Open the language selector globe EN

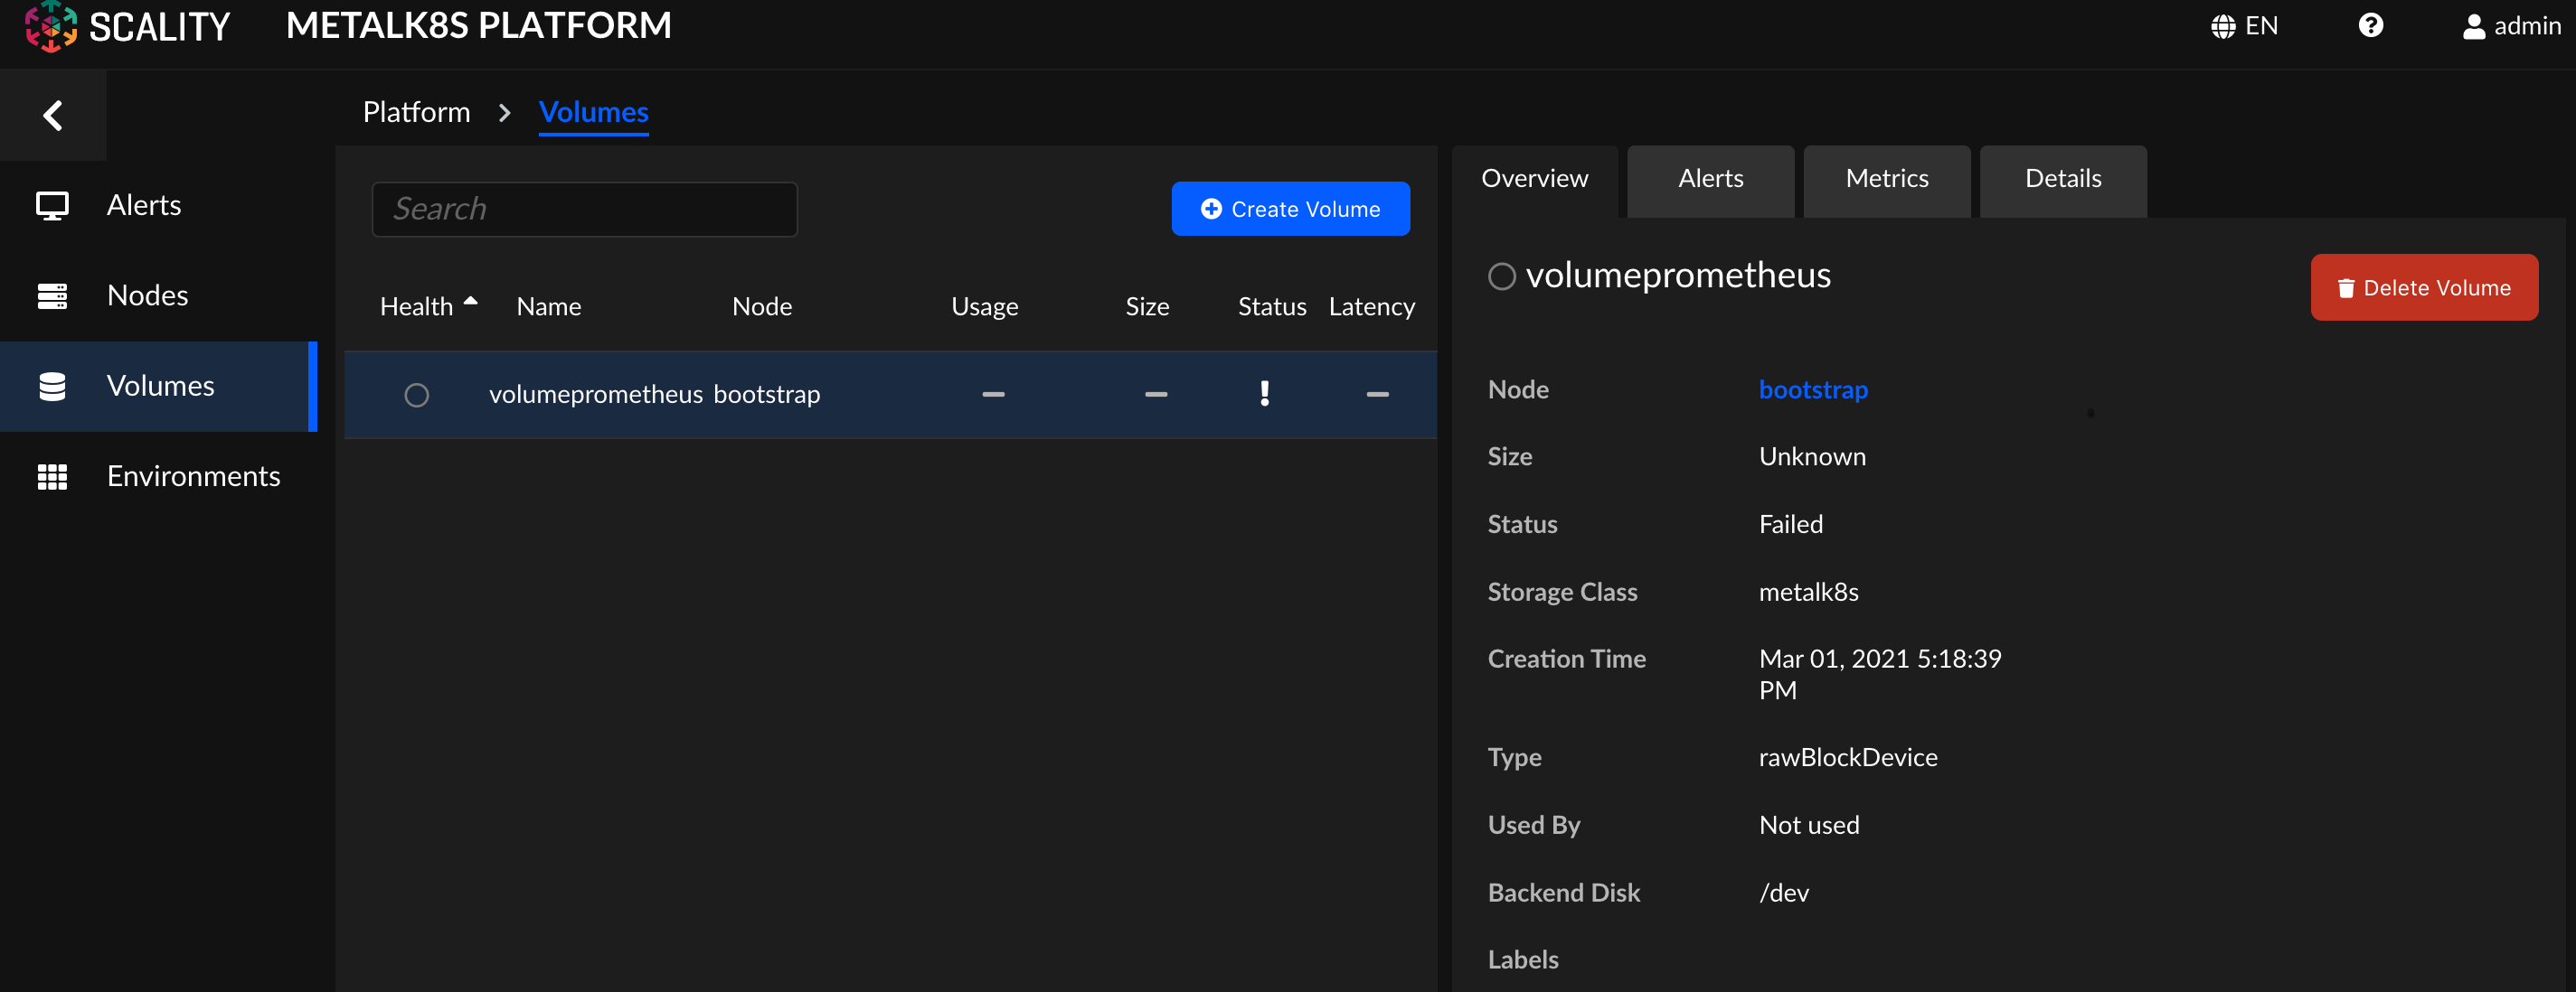(x=2244, y=26)
